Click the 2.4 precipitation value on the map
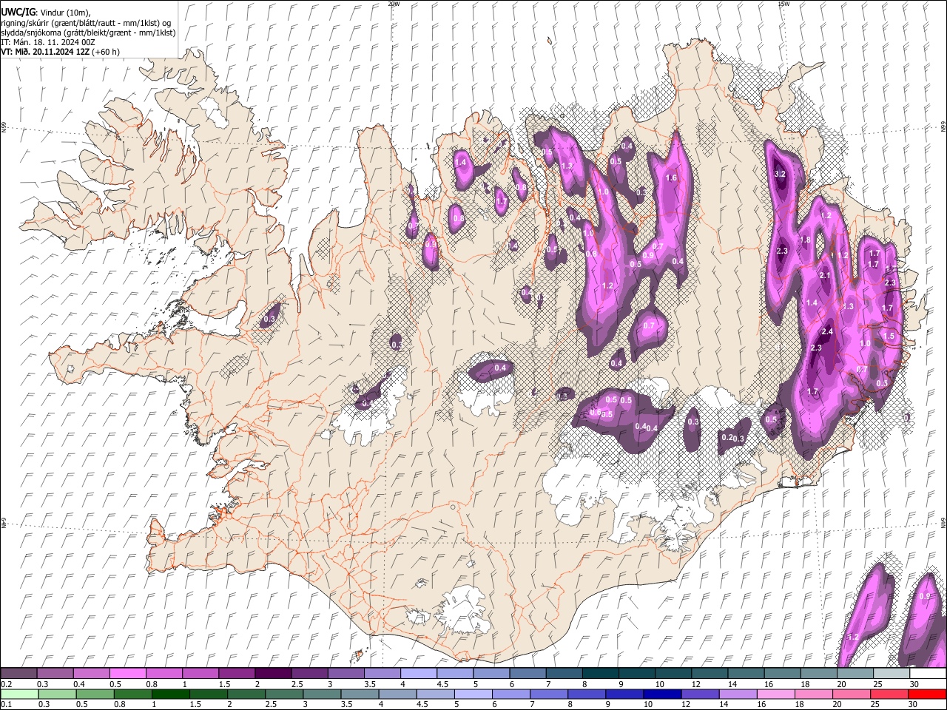 (x=827, y=332)
